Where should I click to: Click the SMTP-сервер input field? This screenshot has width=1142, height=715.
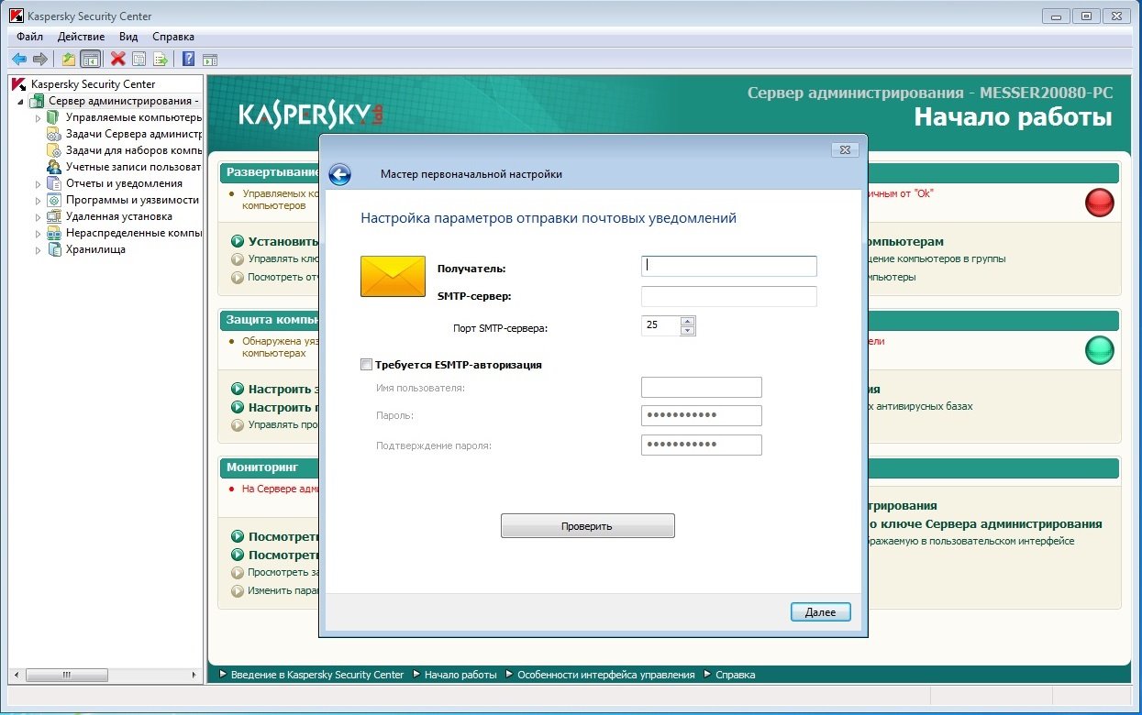pos(728,296)
